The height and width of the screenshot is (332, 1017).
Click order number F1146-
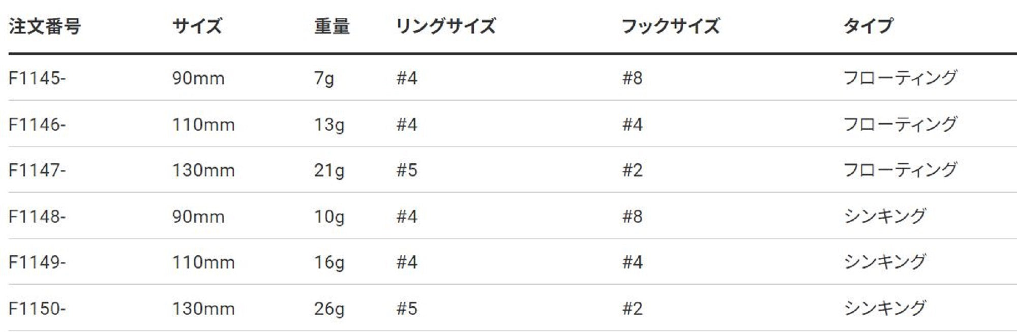37,125
